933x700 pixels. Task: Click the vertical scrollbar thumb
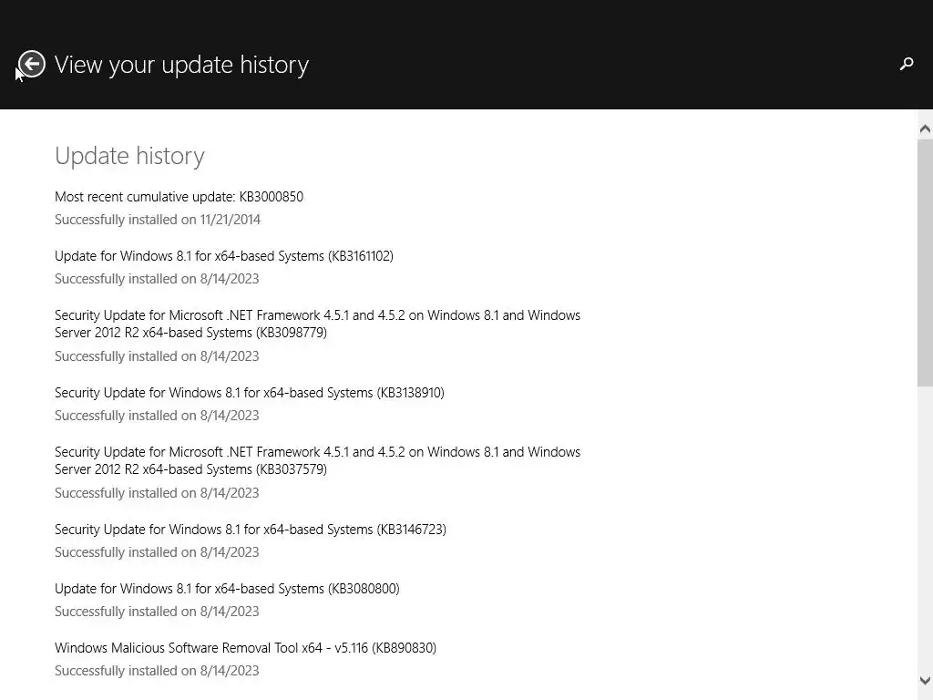(925, 262)
